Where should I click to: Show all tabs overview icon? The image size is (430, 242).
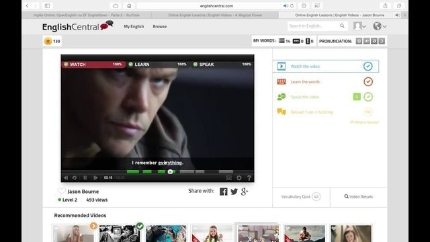coord(399,6)
